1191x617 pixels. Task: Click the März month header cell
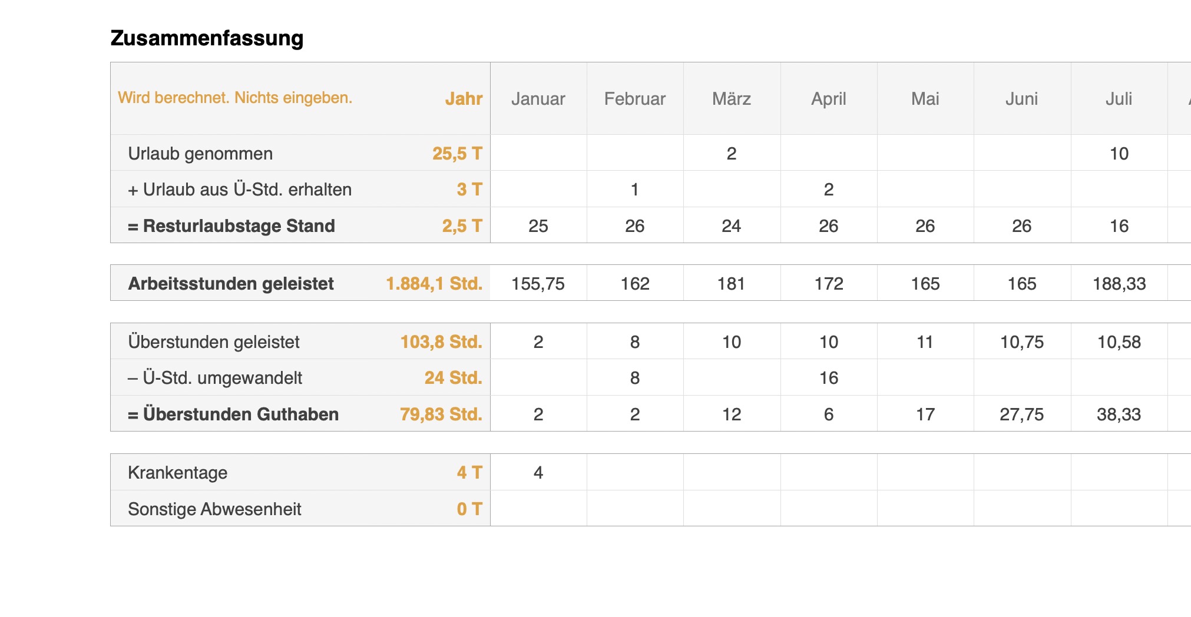pyautogui.click(x=731, y=98)
